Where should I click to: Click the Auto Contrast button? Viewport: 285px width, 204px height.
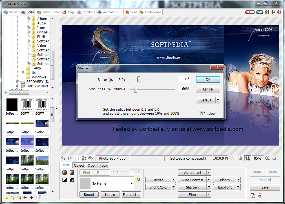click(192, 180)
